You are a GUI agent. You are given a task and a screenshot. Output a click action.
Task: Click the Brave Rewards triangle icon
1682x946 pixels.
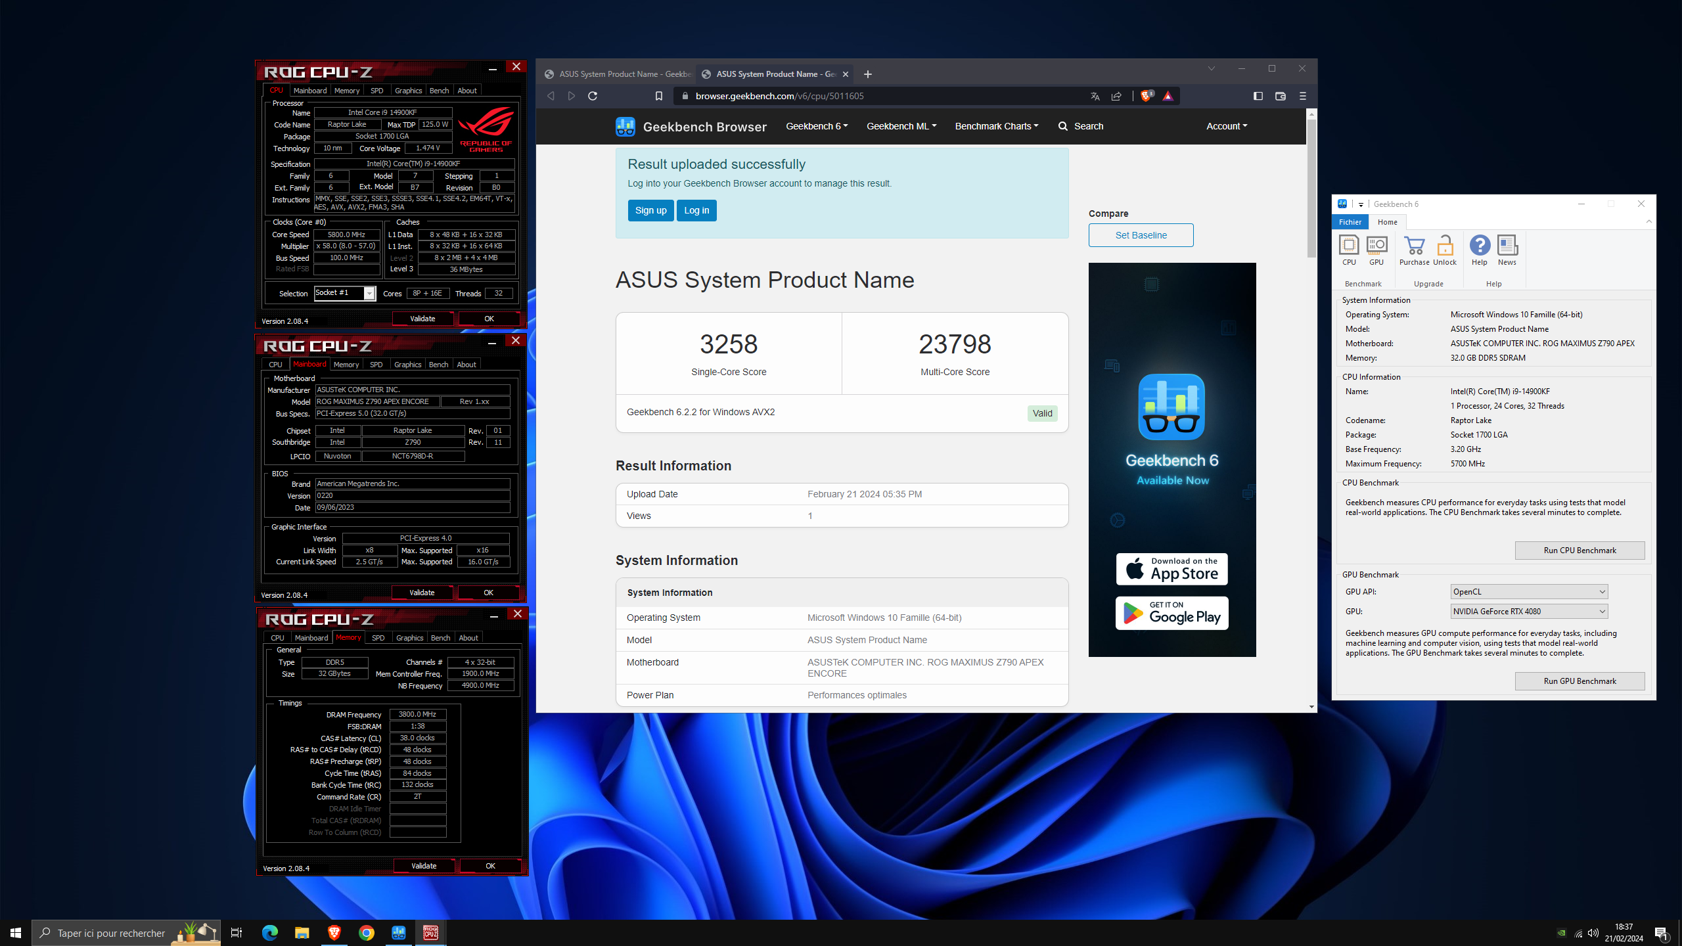[x=1168, y=96]
